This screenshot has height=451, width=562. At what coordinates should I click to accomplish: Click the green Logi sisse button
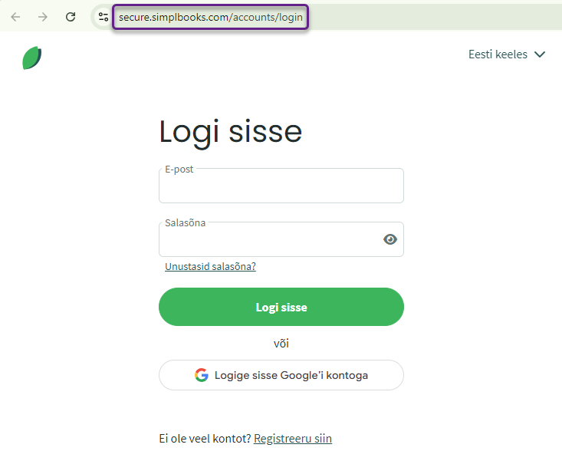(x=281, y=307)
